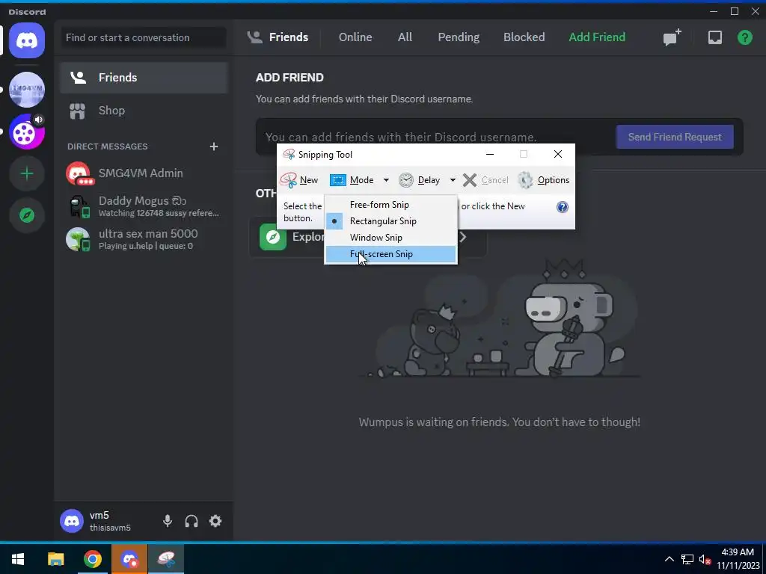Image resolution: width=766 pixels, height=574 pixels.
Task: Click the Delay clock button
Action: (419, 180)
